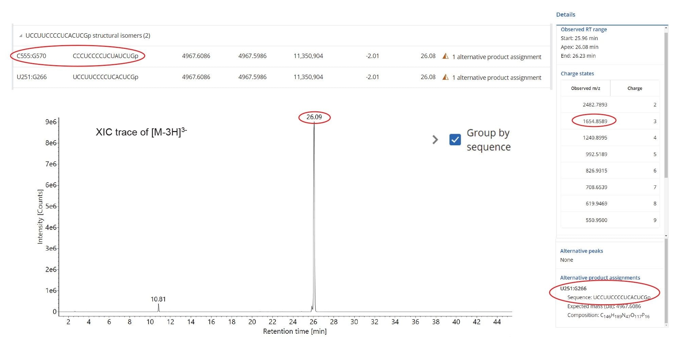
Task: Click the Alternative peaks section heading
Action: click(581, 251)
